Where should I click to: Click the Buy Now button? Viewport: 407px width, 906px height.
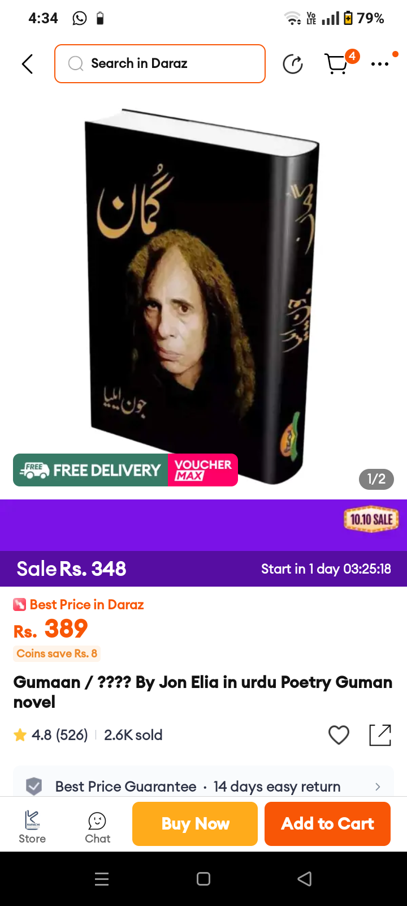point(195,824)
